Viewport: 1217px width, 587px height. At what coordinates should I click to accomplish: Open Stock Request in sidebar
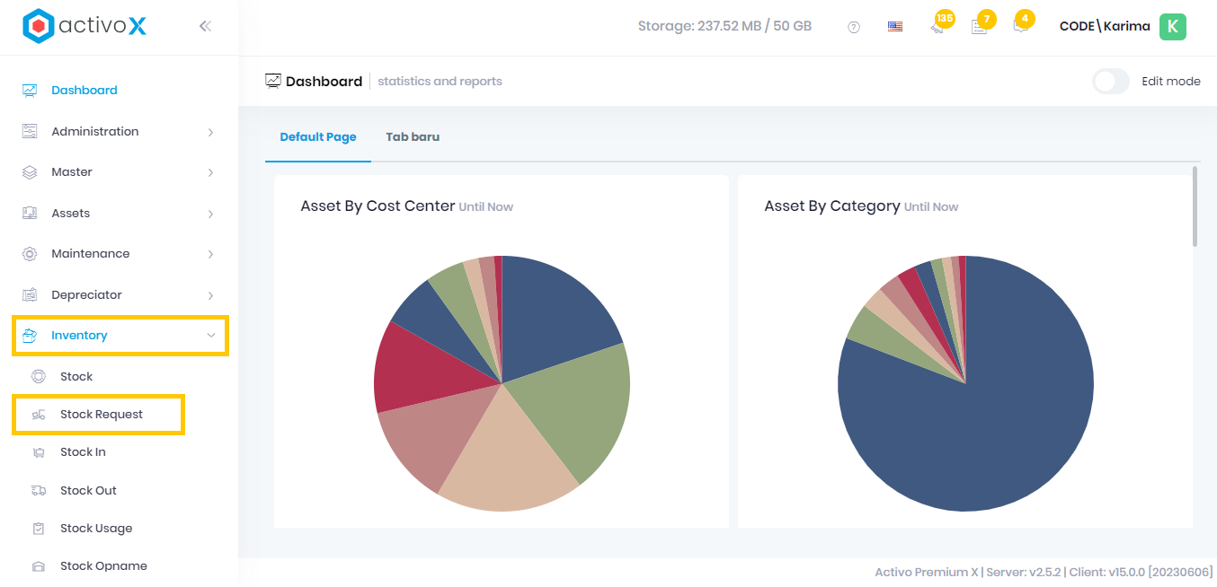coord(101,415)
